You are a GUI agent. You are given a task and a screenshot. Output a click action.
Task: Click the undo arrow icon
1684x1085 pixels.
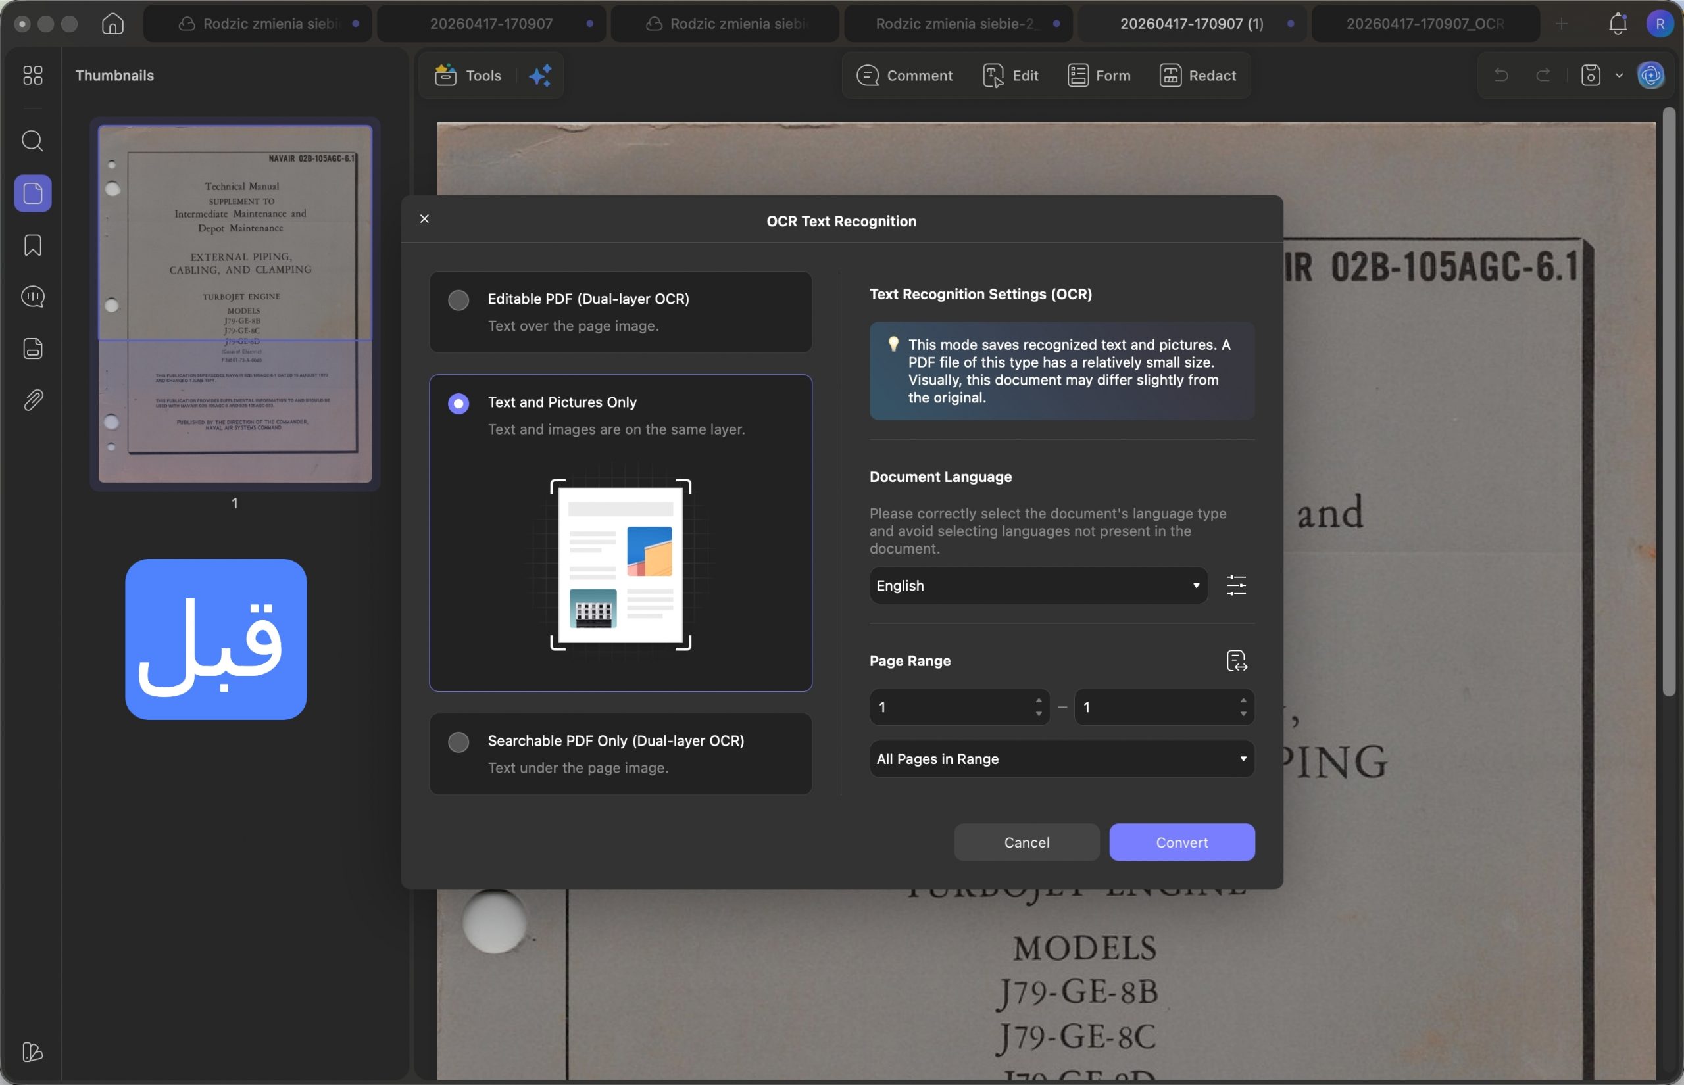click(1501, 76)
